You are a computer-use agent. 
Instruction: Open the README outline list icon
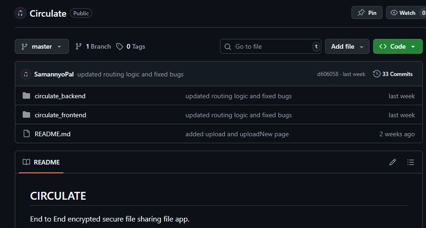pos(410,162)
